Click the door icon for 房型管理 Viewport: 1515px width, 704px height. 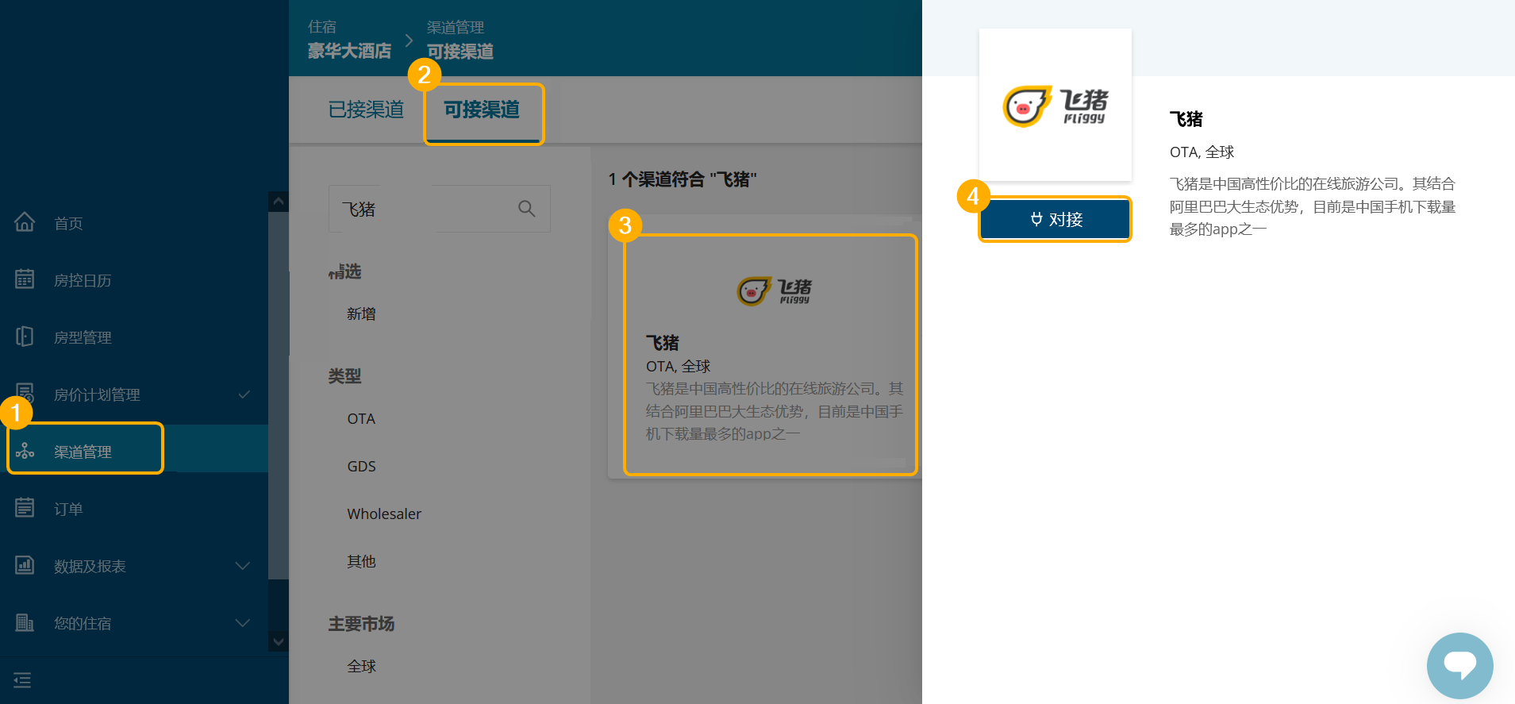point(25,337)
